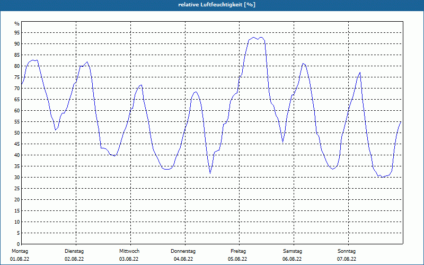Click the lowest curve point on Sonntag near 30%
Viewport: 424px width, 265px height.
click(x=382, y=177)
